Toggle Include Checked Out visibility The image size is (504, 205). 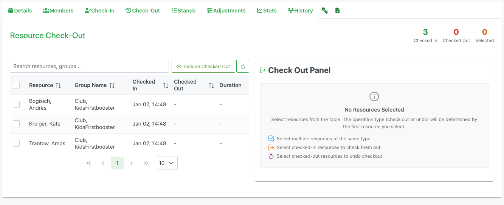[x=203, y=66]
